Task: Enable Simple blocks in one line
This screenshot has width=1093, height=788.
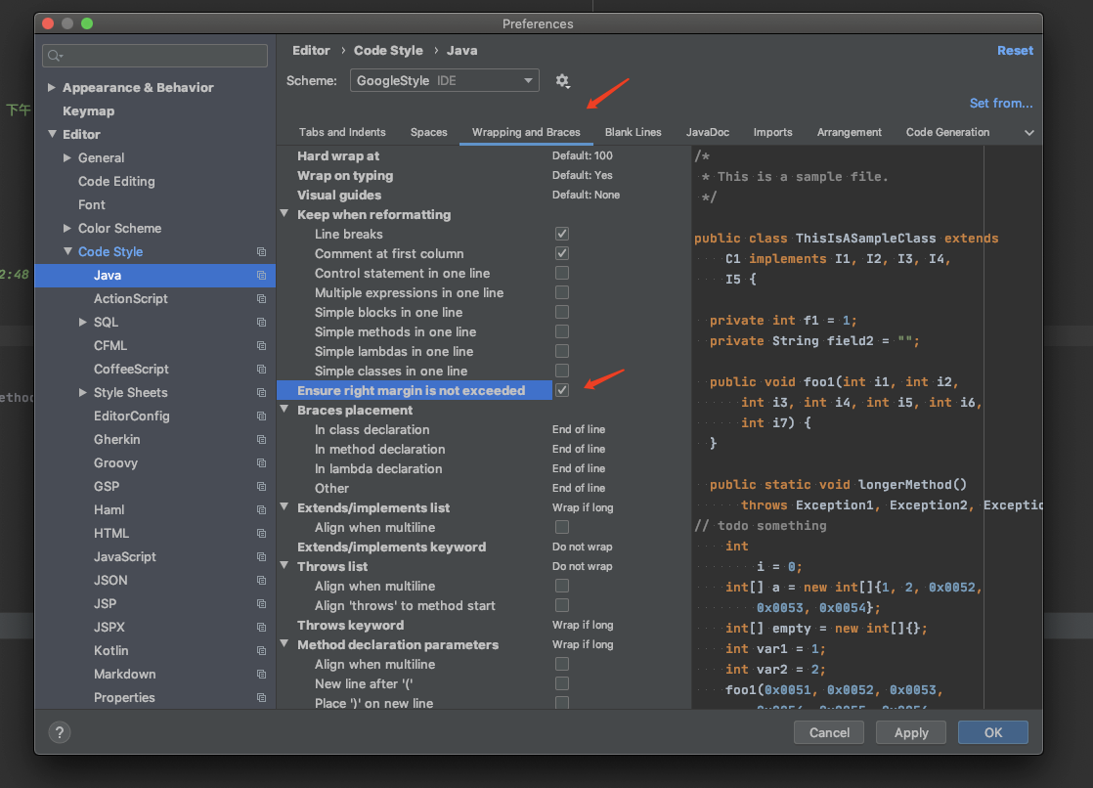Action: click(562, 312)
